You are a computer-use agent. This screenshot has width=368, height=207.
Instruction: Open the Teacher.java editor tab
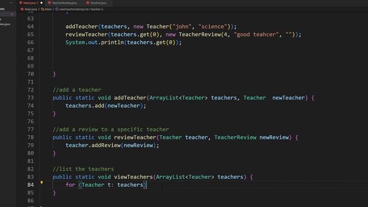point(98,3)
